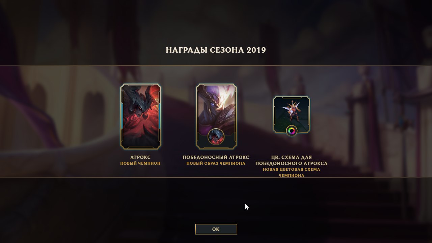The image size is (432, 243).
Task: Click the rainbow color wheel chroma icon
Action: [292, 131]
